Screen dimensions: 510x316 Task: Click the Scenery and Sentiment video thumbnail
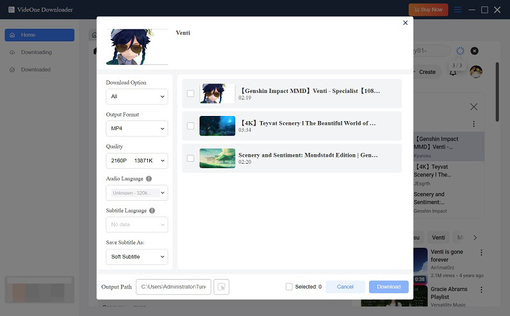(217, 158)
